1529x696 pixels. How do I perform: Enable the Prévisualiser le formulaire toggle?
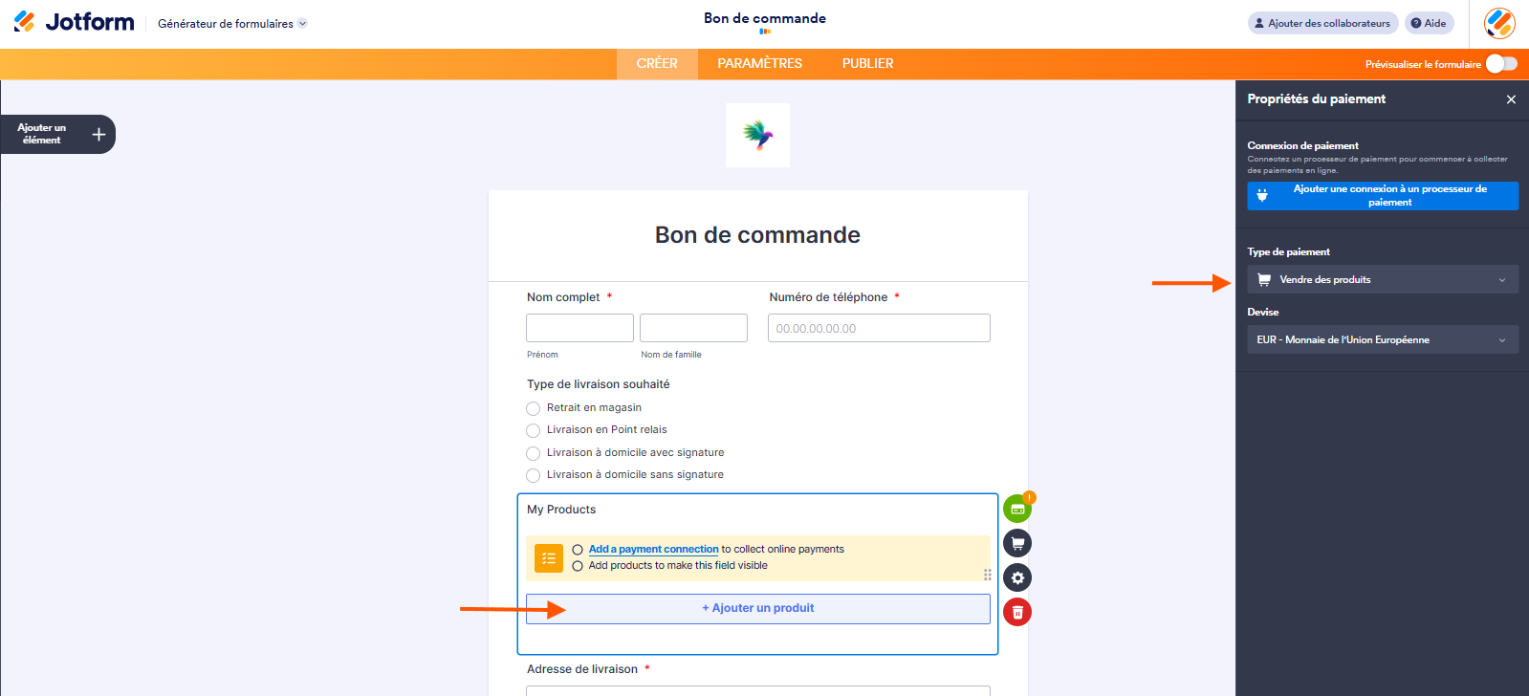(x=1500, y=63)
